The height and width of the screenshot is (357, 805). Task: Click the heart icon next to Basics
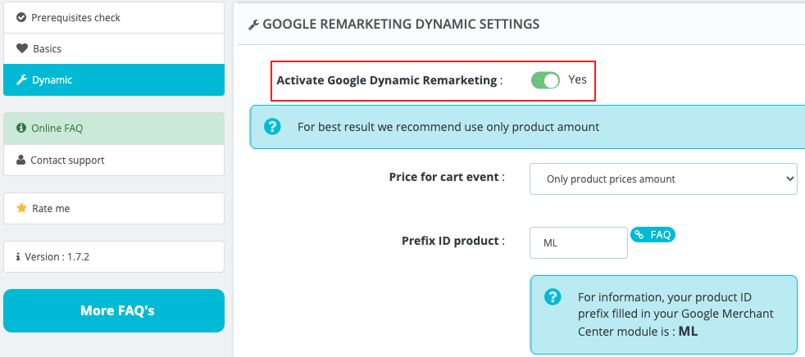click(x=21, y=49)
